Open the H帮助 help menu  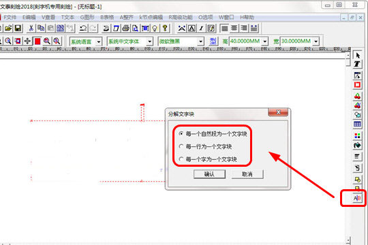pos(247,17)
